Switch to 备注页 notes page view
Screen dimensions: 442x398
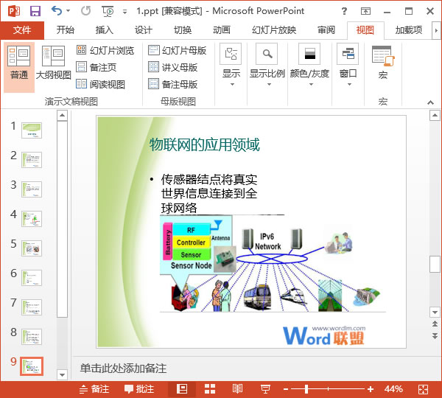[x=96, y=67]
